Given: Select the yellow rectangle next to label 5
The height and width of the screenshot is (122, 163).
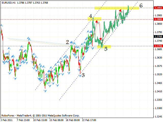Looking at the screenshot, I should pyautogui.click(x=104, y=47).
